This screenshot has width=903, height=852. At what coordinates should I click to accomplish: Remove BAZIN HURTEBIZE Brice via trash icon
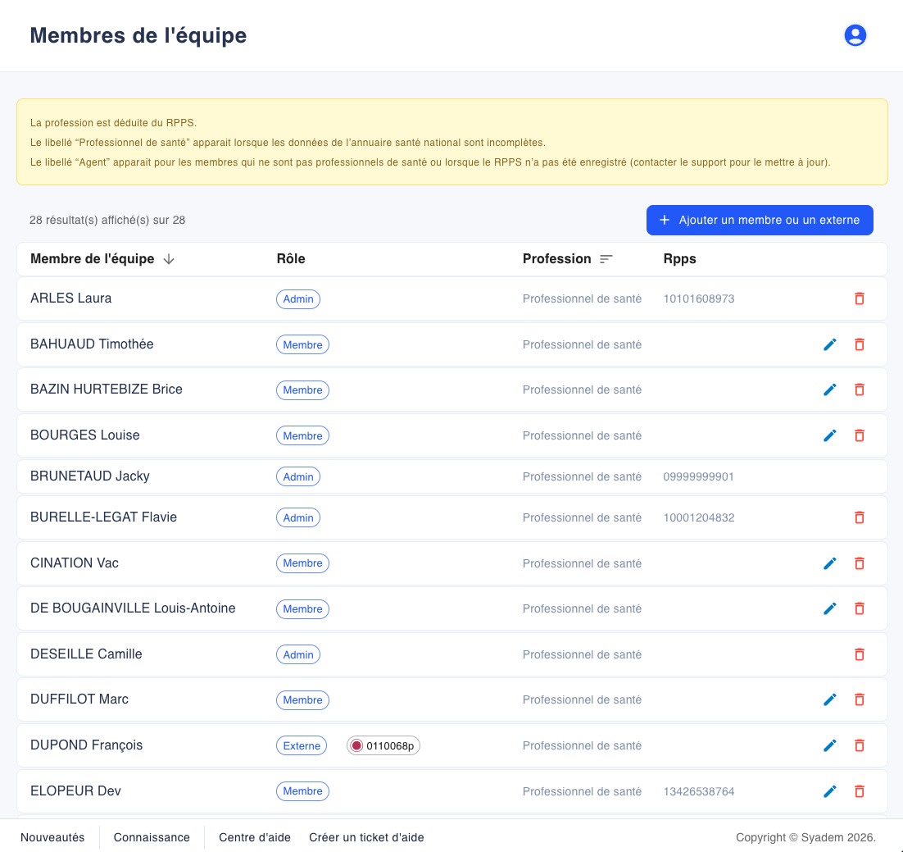click(860, 390)
